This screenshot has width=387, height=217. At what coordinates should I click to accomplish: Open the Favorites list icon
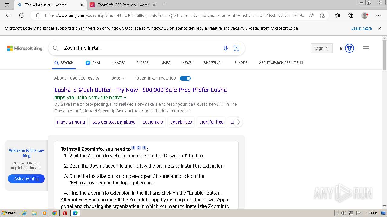337,15
